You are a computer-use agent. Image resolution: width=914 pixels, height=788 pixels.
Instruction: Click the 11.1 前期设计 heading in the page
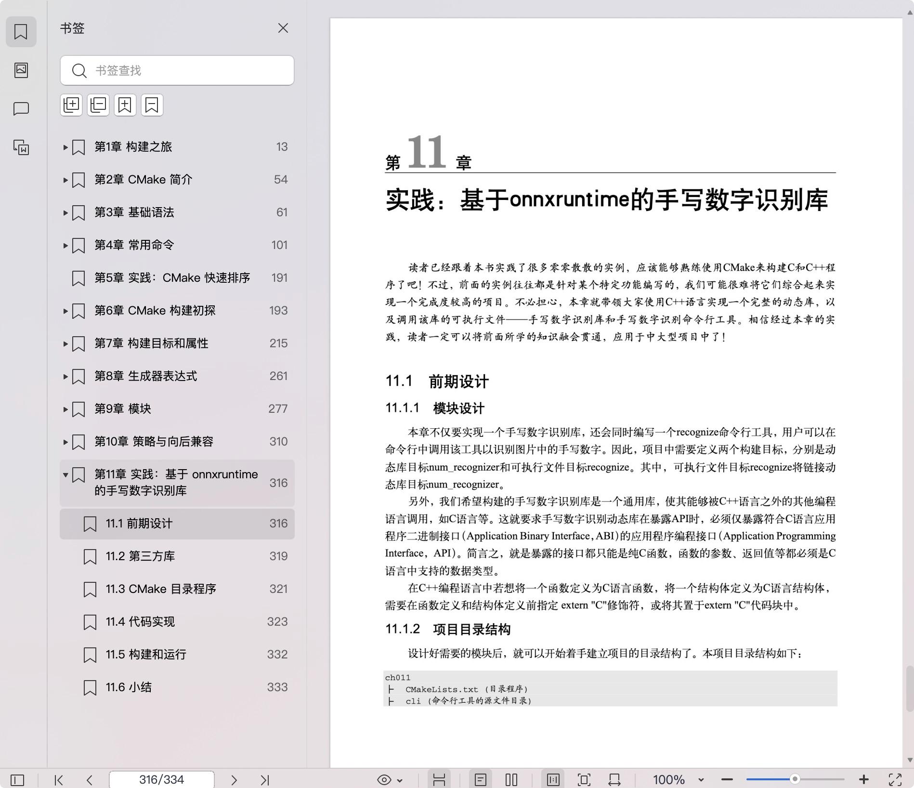[437, 382]
